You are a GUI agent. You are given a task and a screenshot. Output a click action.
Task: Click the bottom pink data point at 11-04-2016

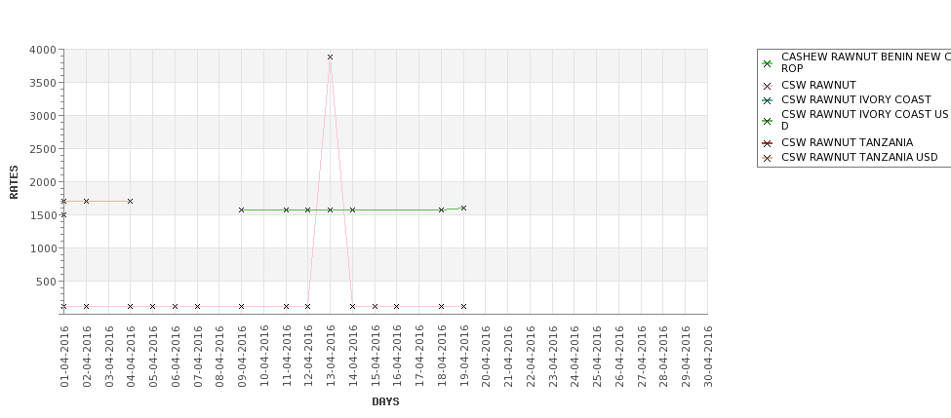click(286, 307)
